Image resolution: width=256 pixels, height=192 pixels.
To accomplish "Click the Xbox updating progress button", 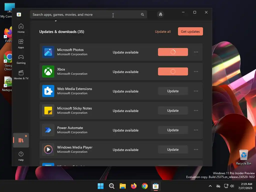I will 173,71.
